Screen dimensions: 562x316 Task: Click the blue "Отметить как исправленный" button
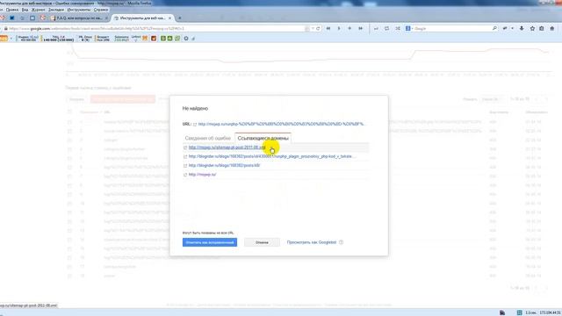pyautogui.click(x=210, y=242)
